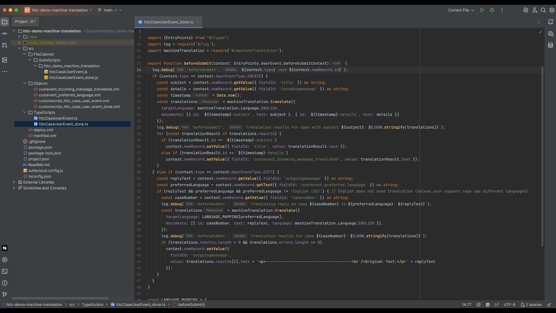
Task: Expand External Libraries node
Action: pos(14,182)
